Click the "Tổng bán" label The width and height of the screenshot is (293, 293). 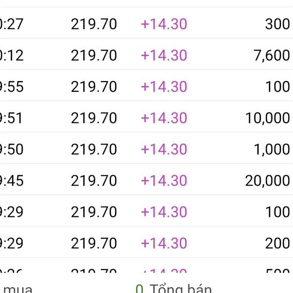(x=181, y=289)
